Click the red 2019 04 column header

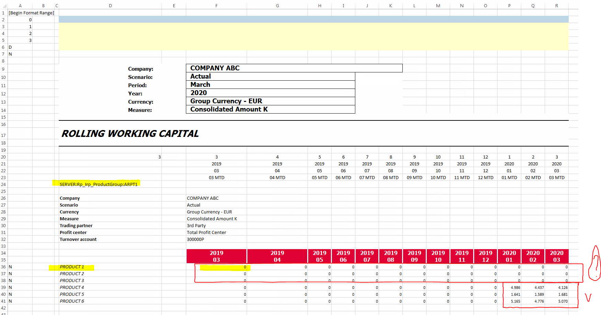point(277,256)
